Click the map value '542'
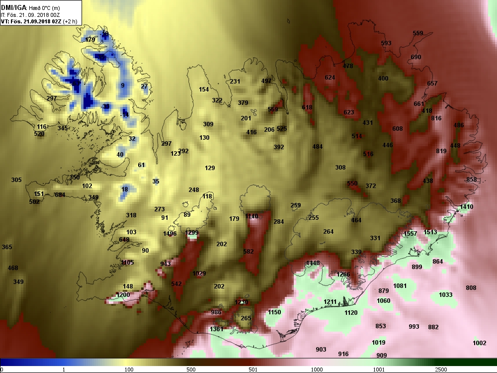497x373 pixels. (176, 284)
